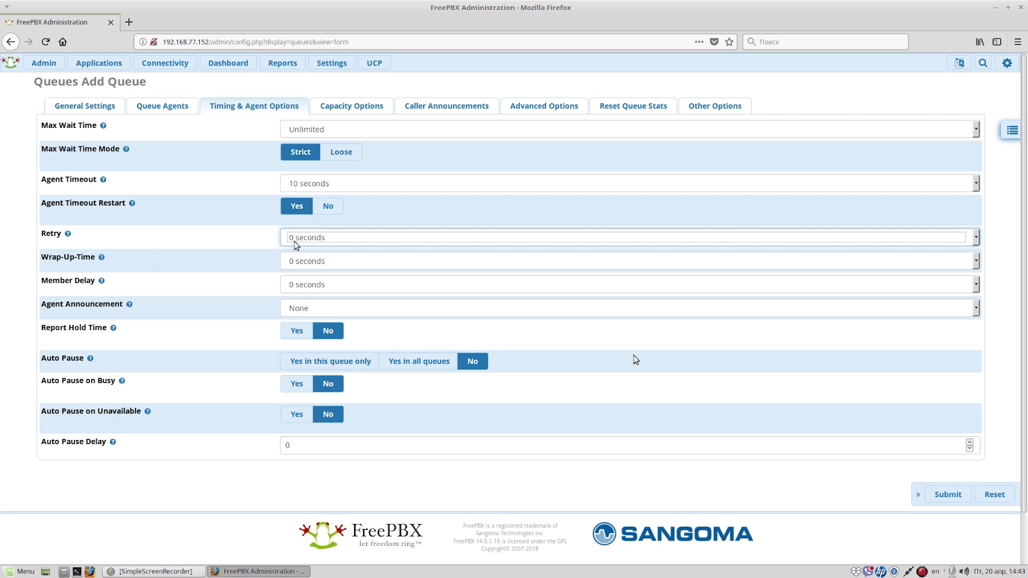Open the Max Wait Time dropdown
The height and width of the screenshot is (578, 1028).
click(x=630, y=129)
